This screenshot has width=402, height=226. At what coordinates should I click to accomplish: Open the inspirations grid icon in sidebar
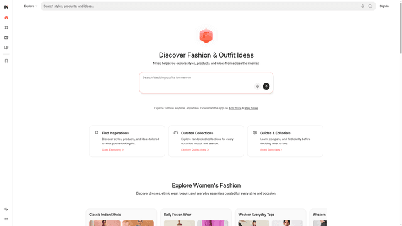click(6, 28)
